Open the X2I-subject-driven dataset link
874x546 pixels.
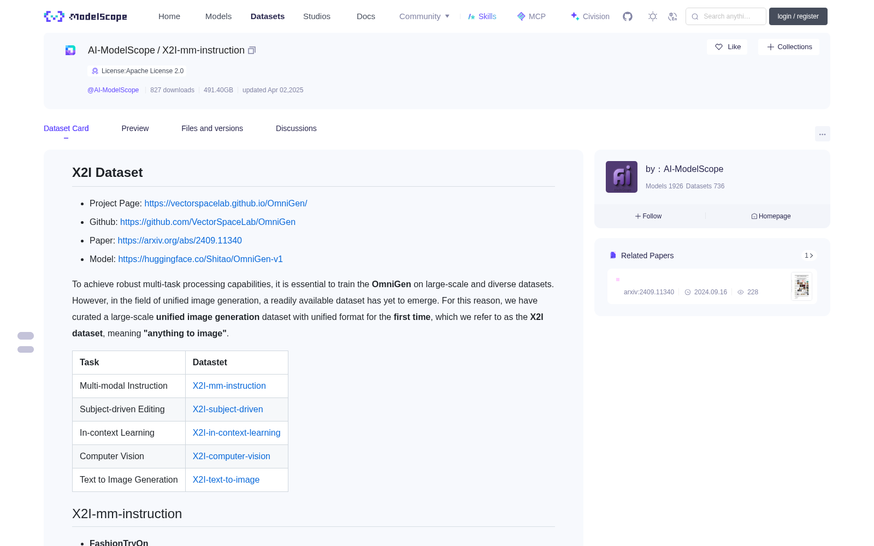point(228,409)
